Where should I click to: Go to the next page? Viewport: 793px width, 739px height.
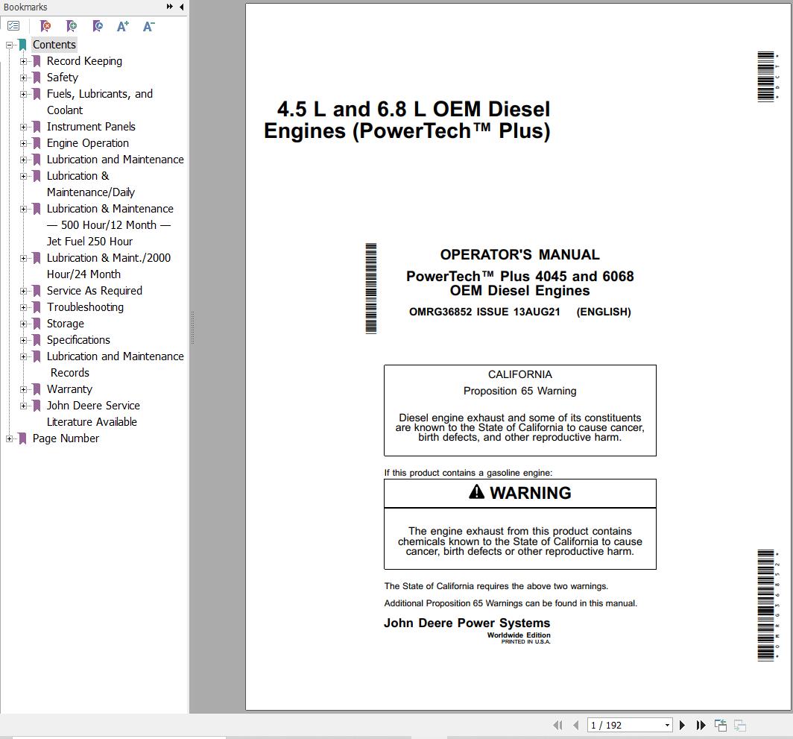click(682, 725)
